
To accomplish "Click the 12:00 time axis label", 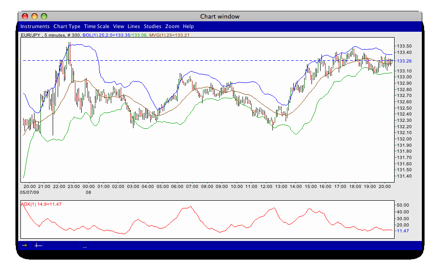I will pyautogui.click(x=266, y=187).
